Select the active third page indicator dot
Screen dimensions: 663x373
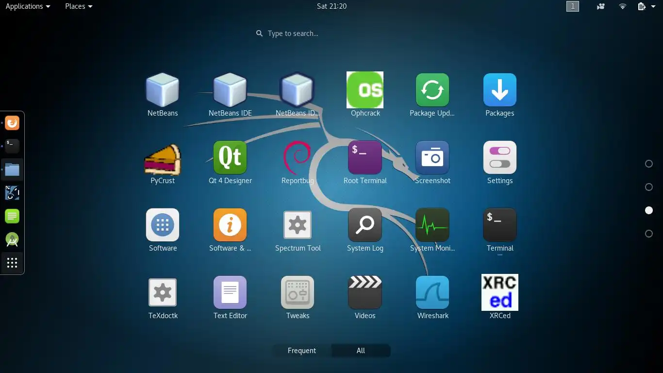[649, 210]
